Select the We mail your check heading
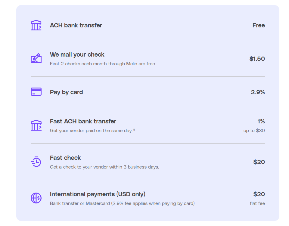The image size is (289, 226). [77, 54]
